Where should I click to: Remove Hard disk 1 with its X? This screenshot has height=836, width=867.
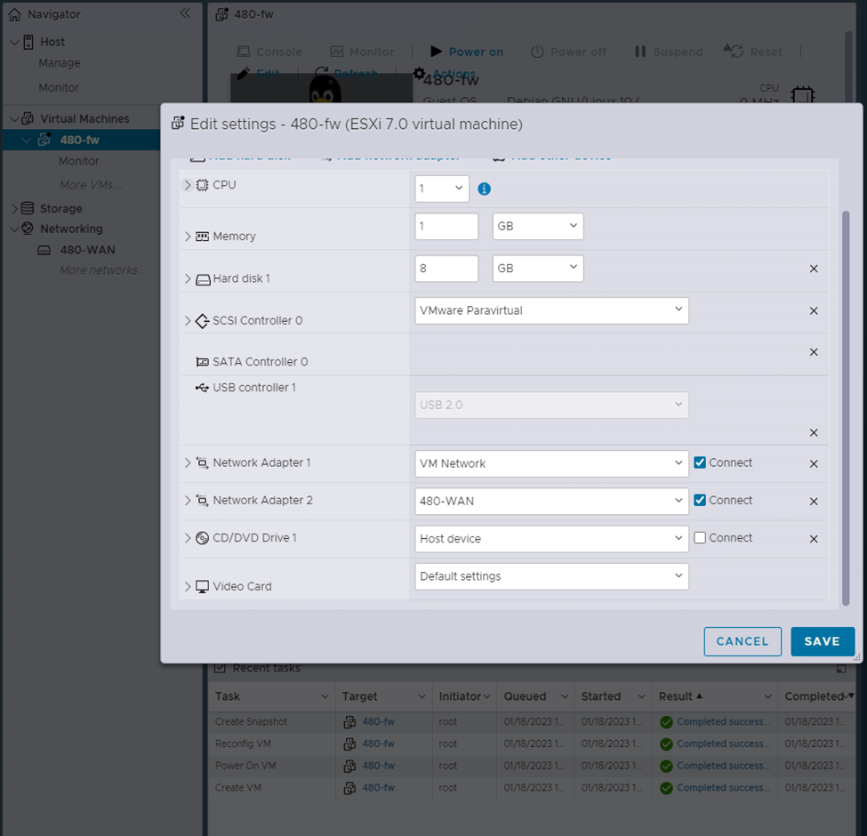814,269
